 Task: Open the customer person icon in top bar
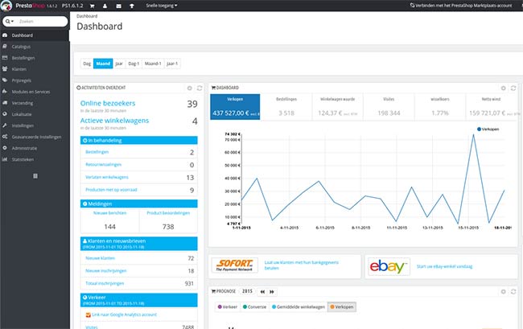[x=105, y=6]
